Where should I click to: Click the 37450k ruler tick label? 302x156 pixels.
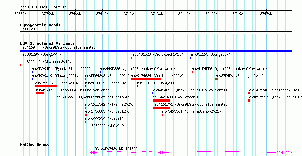click(x=211, y=14)
